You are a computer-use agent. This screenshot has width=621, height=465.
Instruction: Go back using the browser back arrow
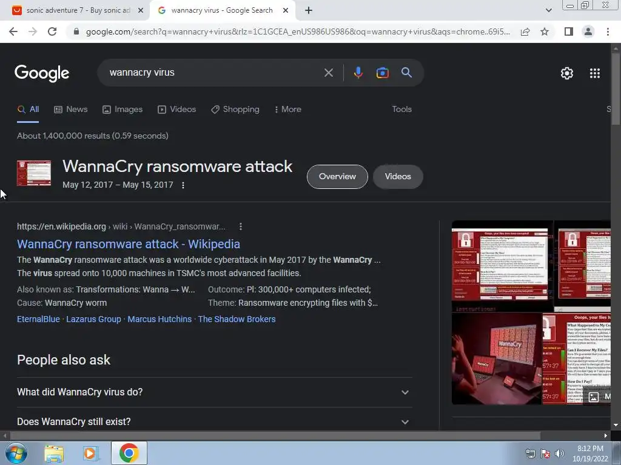point(13,31)
